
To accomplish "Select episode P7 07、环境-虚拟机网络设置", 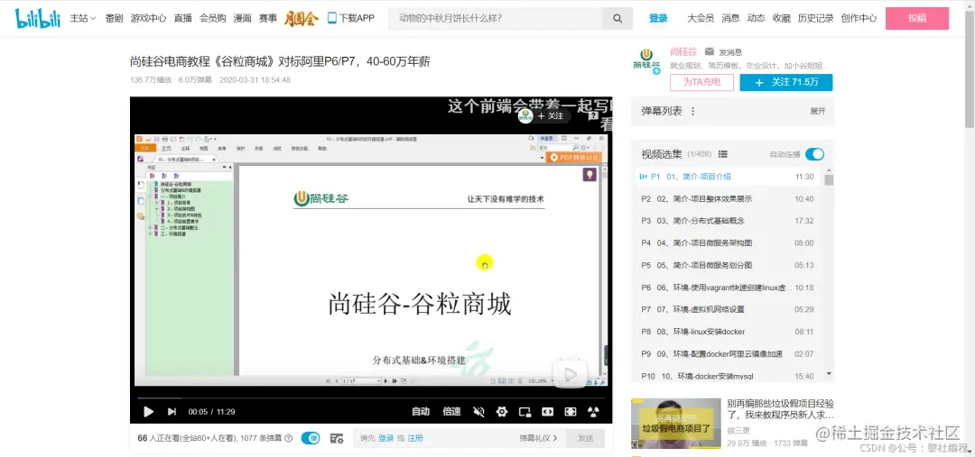I will 727,309.
